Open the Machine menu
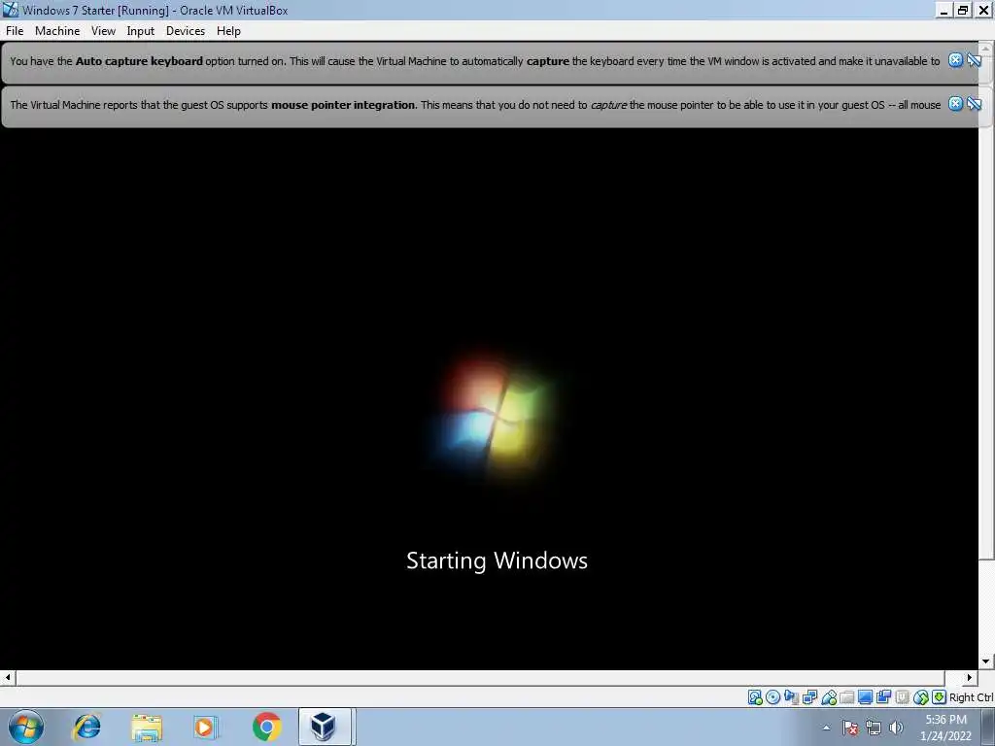 [57, 31]
